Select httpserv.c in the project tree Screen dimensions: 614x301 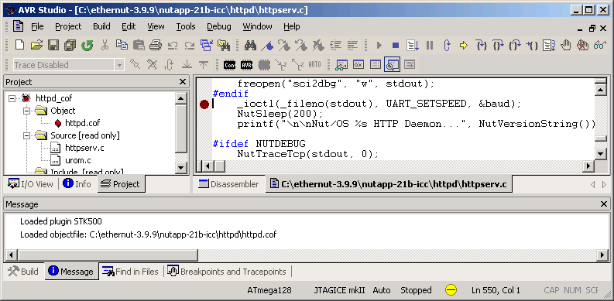tap(84, 148)
